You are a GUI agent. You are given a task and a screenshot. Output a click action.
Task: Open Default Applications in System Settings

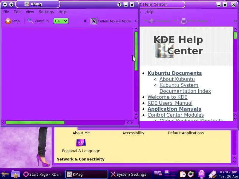pyautogui.click(x=186, y=133)
